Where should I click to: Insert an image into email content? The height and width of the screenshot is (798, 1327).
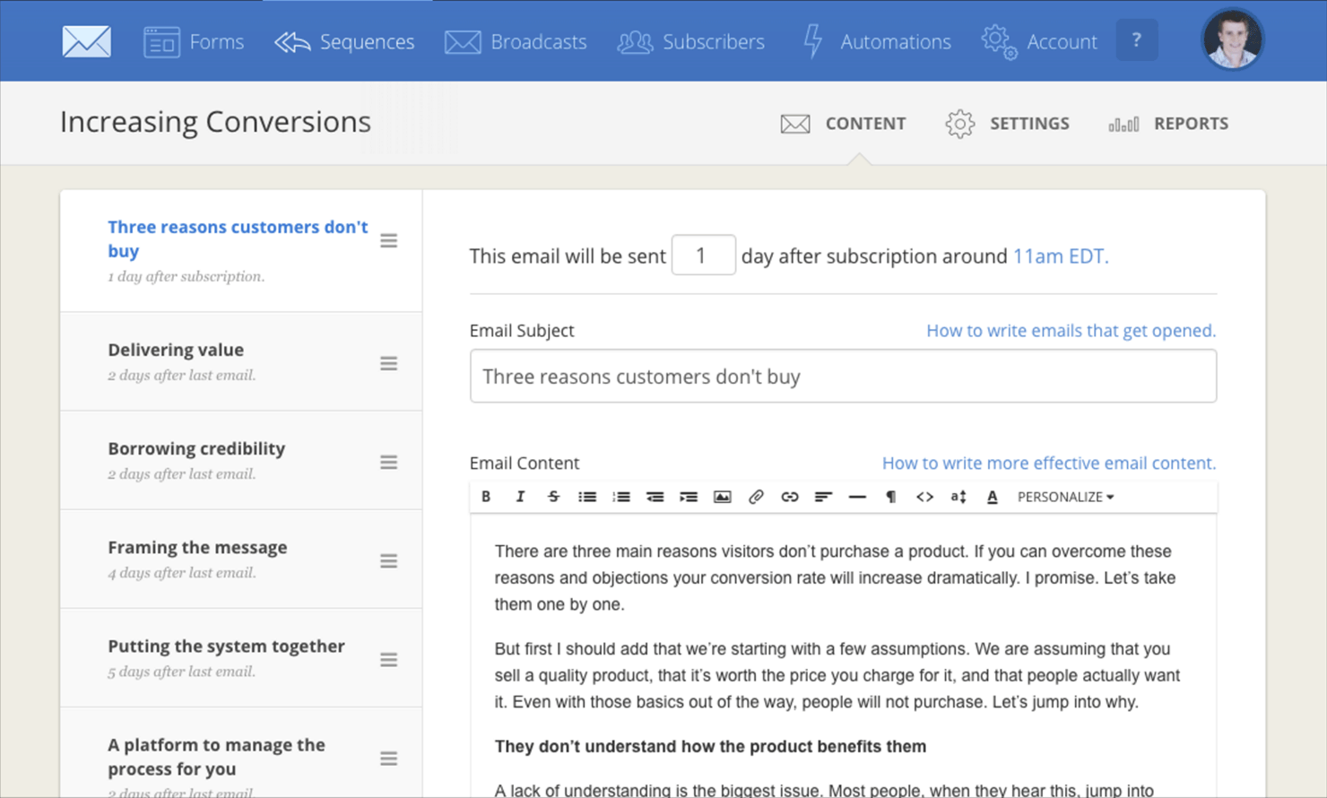click(722, 497)
